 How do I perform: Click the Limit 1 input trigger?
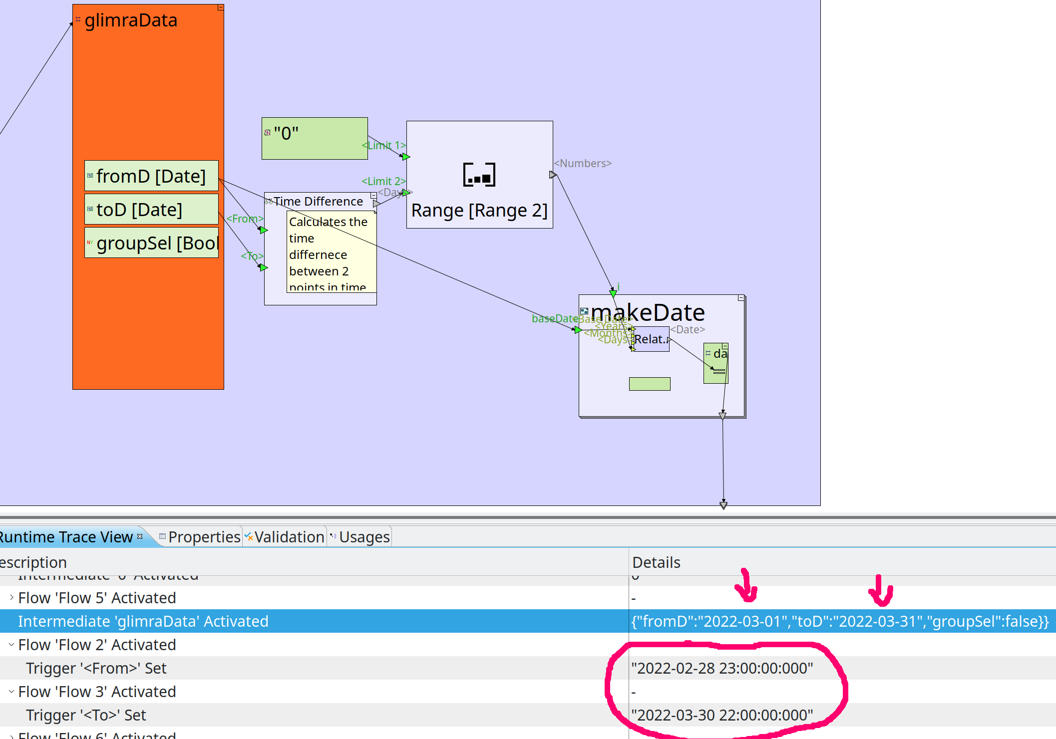pos(406,157)
